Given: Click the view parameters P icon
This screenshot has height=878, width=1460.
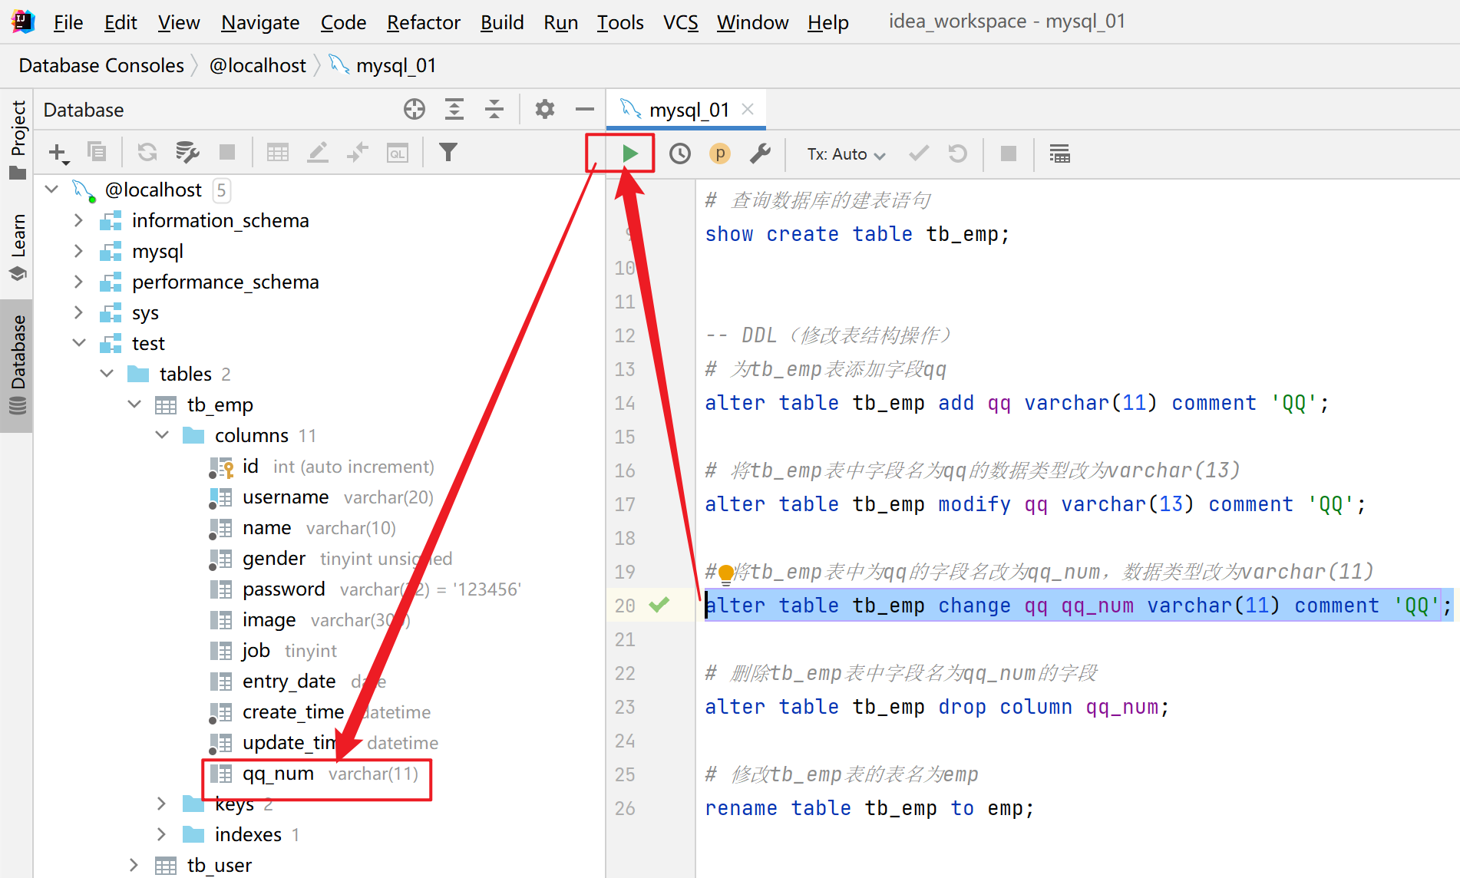Looking at the screenshot, I should point(720,153).
